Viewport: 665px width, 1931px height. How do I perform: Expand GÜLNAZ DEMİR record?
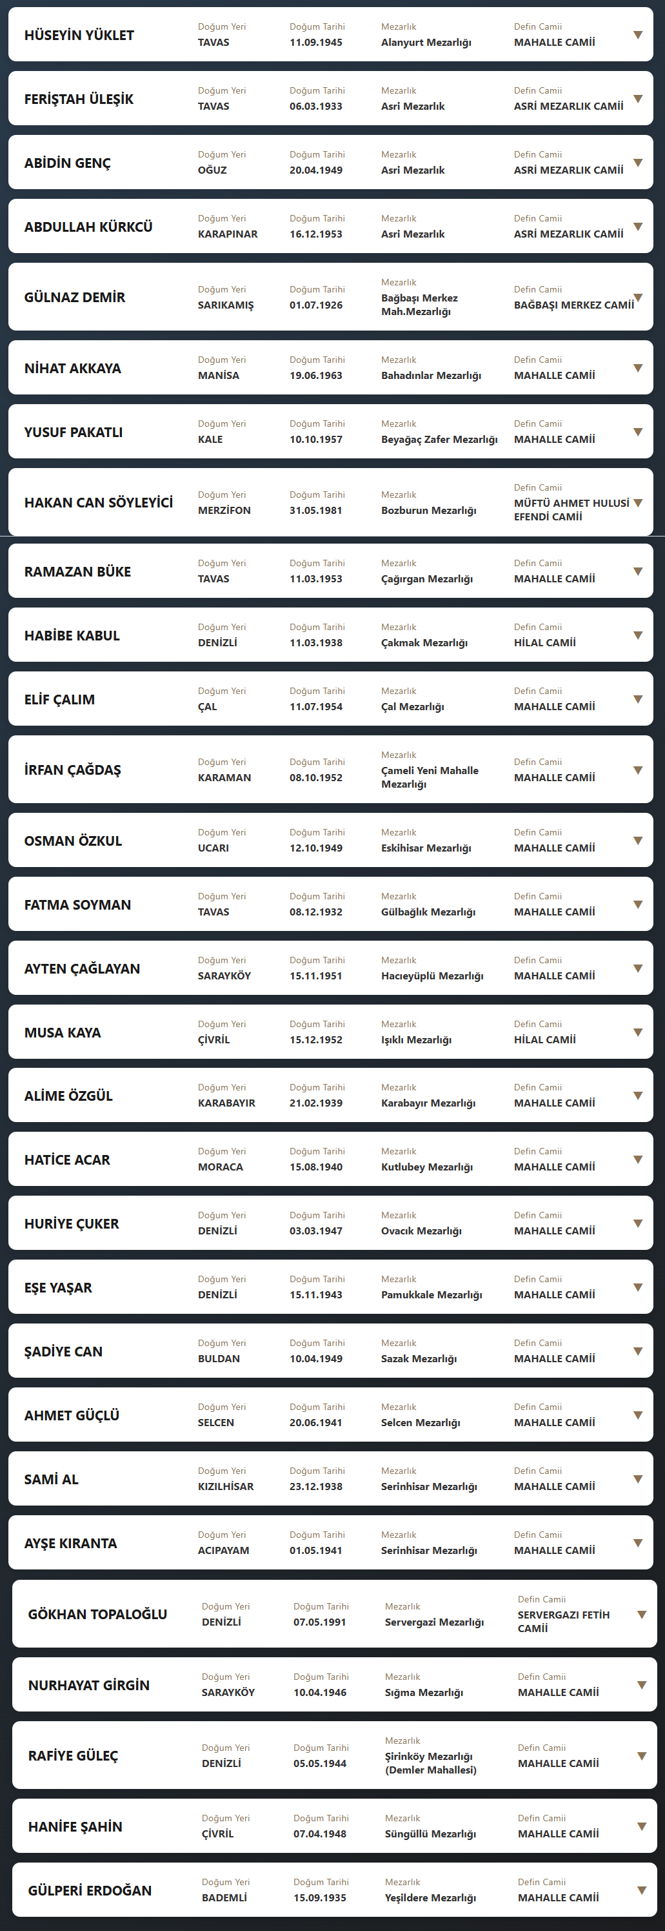point(639,297)
